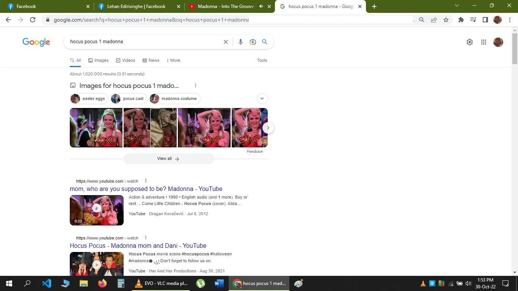
Task: Open 'mom, who are you supposed to be? Madonna' link
Action: (x=146, y=189)
